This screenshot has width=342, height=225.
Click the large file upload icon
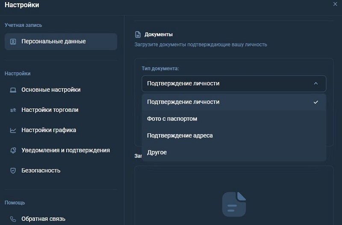pos(234,204)
